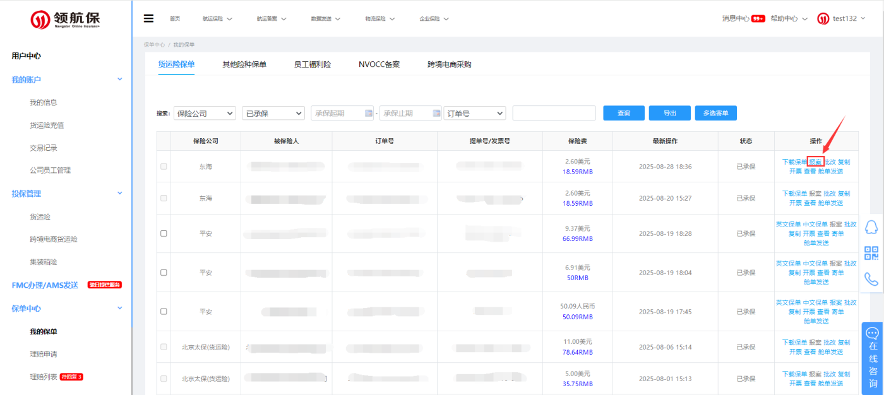
Task: Tick checkbox for 2025-08-19 18:04 row
Action: click(x=164, y=273)
